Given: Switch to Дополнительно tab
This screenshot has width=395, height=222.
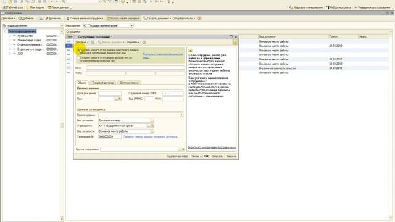Looking at the screenshot, I should pos(129,83).
